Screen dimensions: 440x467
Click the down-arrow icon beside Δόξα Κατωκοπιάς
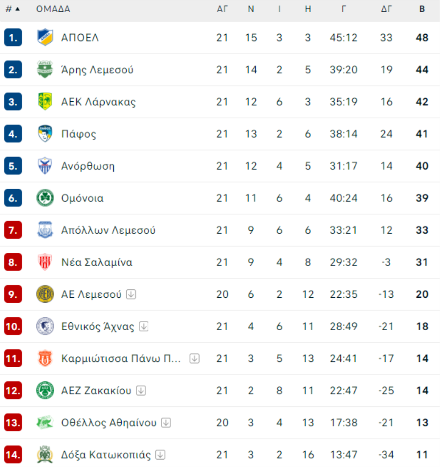(x=160, y=454)
